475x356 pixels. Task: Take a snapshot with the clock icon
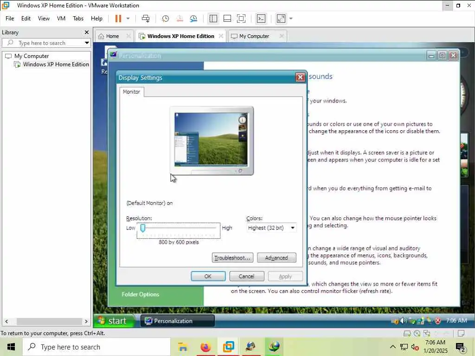pyautogui.click(x=166, y=19)
